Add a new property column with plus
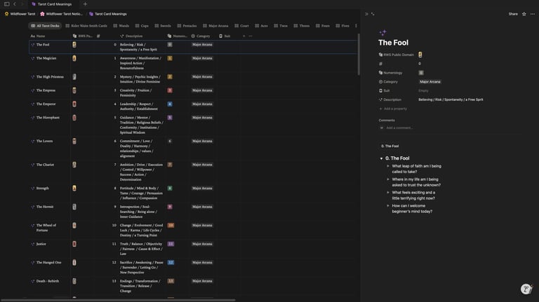 pyautogui.click(x=244, y=36)
